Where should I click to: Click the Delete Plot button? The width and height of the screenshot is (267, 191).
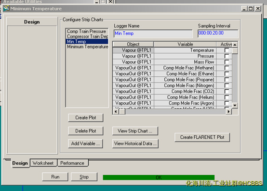[85, 131]
